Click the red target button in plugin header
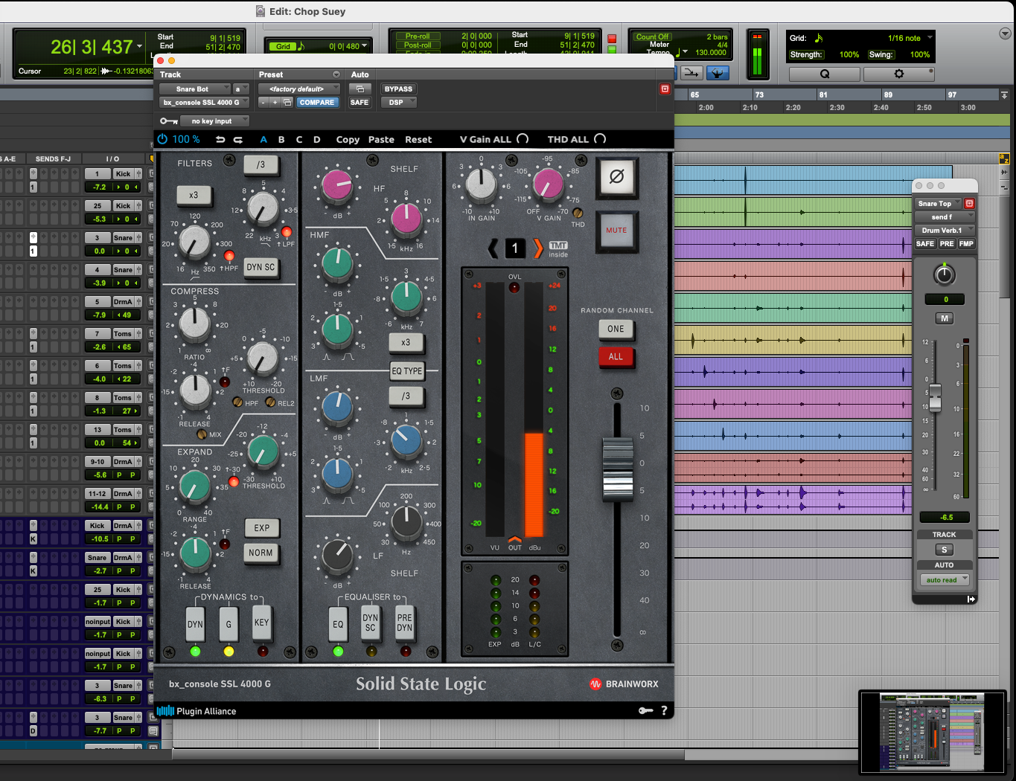 tap(665, 89)
